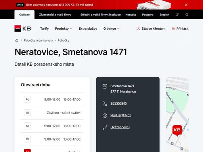The width and height of the screenshot is (203, 152).
Task: Expand the Produkty dropdown
Action: [x=63, y=28]
